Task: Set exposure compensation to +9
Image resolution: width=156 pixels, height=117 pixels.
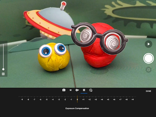Action: (x=133, y=100)
